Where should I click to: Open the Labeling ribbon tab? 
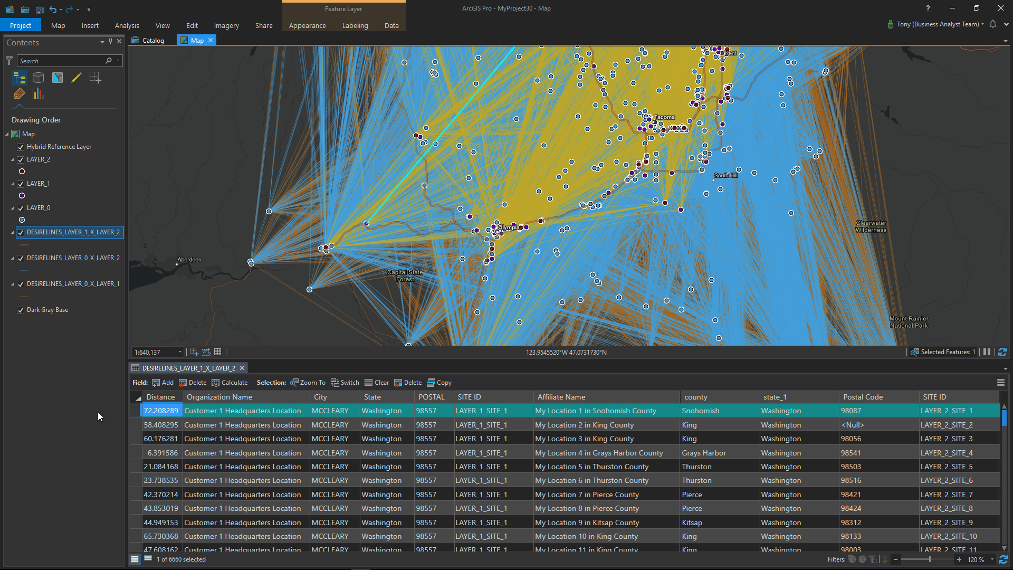click(x=355, y=25)
